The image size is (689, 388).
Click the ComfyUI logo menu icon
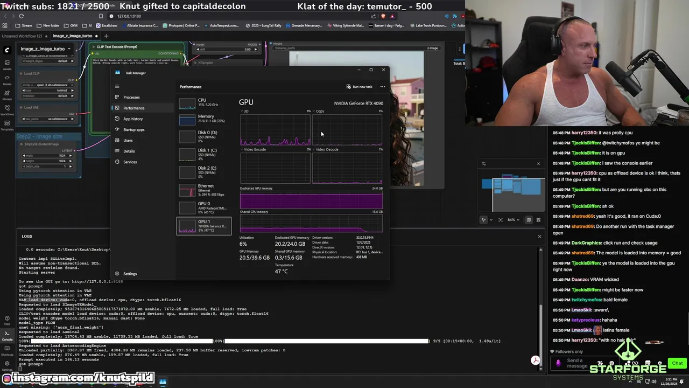pos(7,50)
